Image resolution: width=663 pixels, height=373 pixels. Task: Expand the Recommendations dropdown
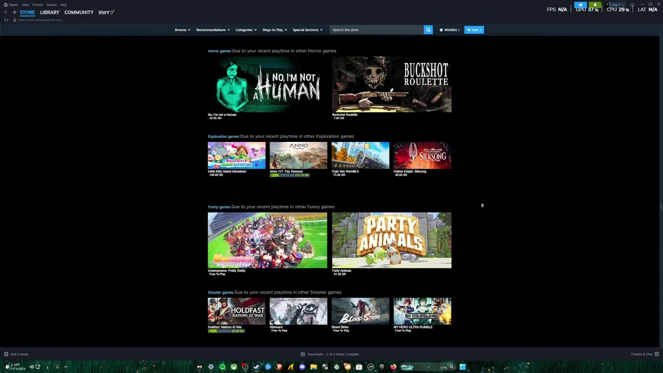pyautogui.click(x=213, y=30)
